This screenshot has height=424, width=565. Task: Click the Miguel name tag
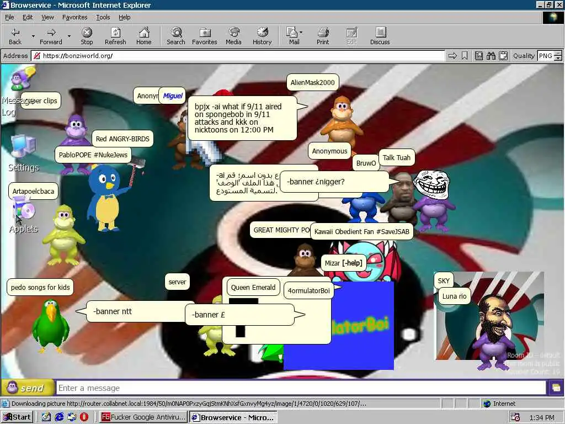point(173,96)
